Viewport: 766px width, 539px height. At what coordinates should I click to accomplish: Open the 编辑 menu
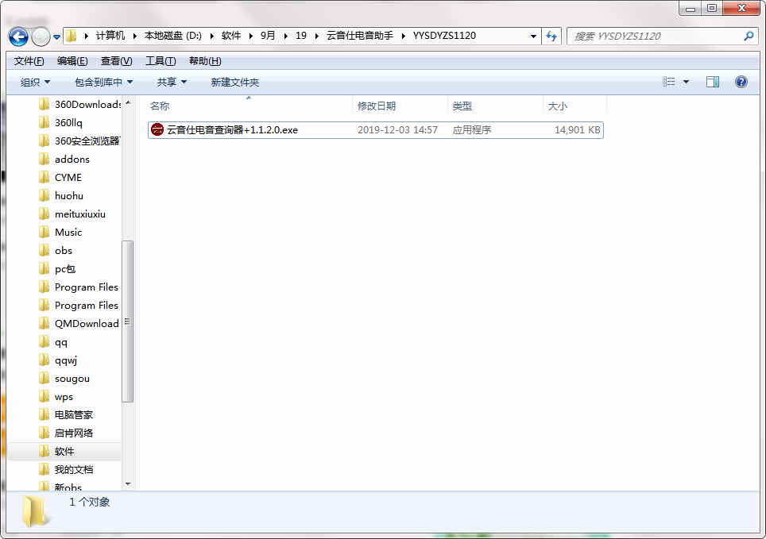[x=72, y=60]
